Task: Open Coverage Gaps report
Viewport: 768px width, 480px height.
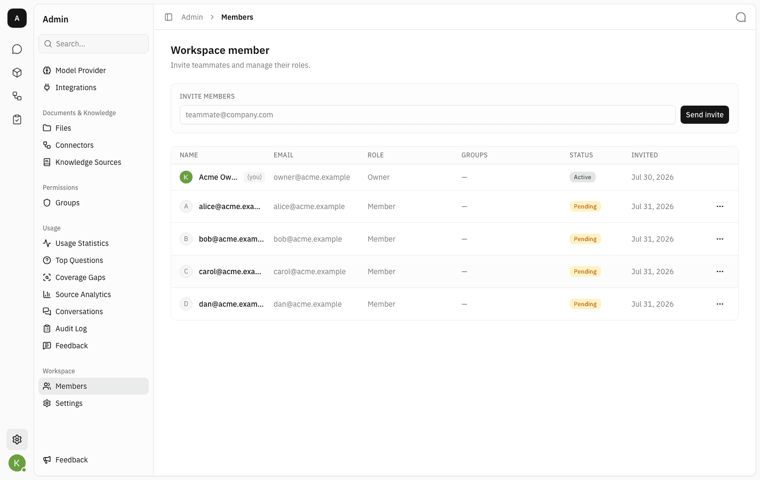Action: coord(93,277)
